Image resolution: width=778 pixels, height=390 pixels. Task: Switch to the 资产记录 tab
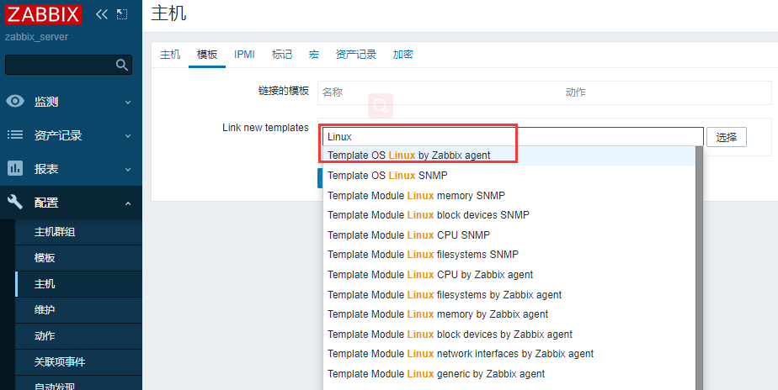click(356, 55)
